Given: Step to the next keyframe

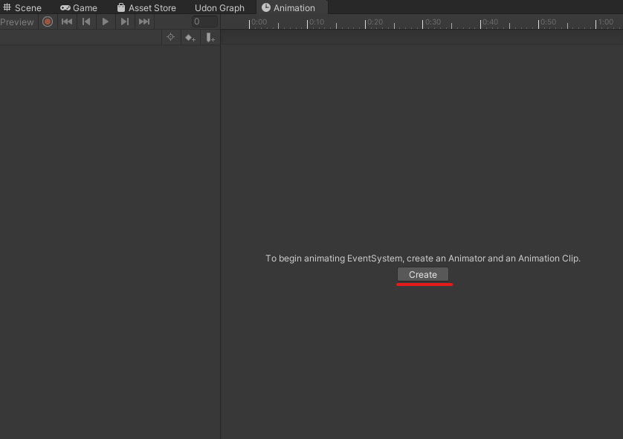Looking at the screenshot, I should 125,22.
